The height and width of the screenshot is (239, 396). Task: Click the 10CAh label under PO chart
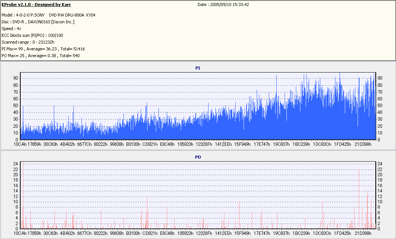coord(20,233)
